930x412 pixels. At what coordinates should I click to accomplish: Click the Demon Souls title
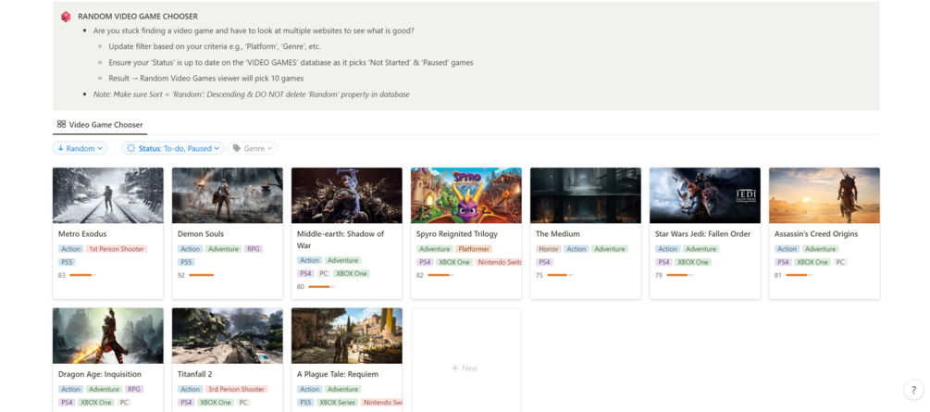coord(201,234)
